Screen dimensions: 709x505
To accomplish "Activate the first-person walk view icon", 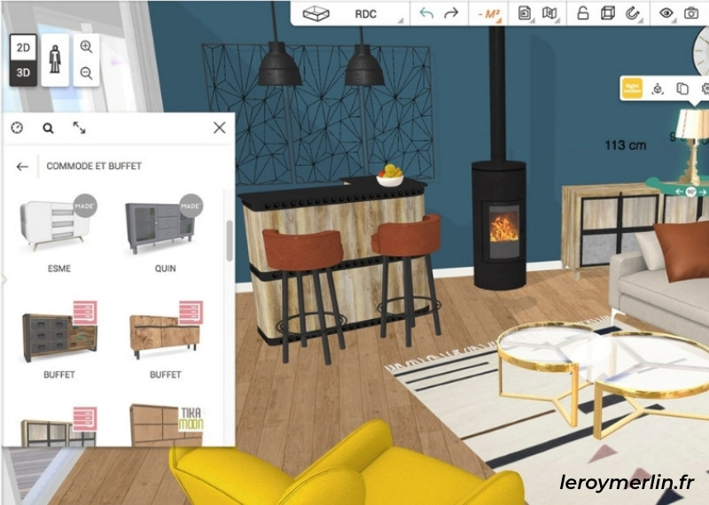I will click(x=55, y=59).
